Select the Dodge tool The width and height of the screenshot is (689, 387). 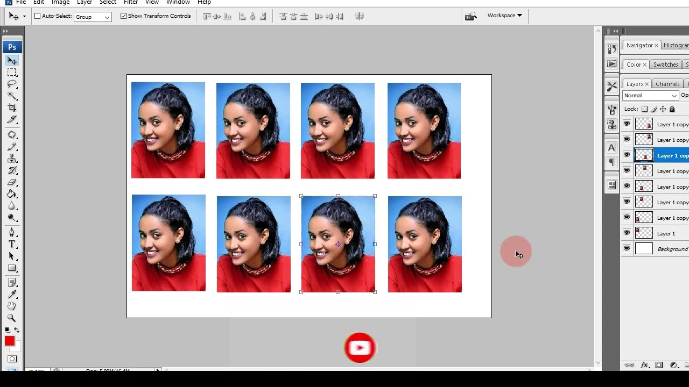(12, 218)
